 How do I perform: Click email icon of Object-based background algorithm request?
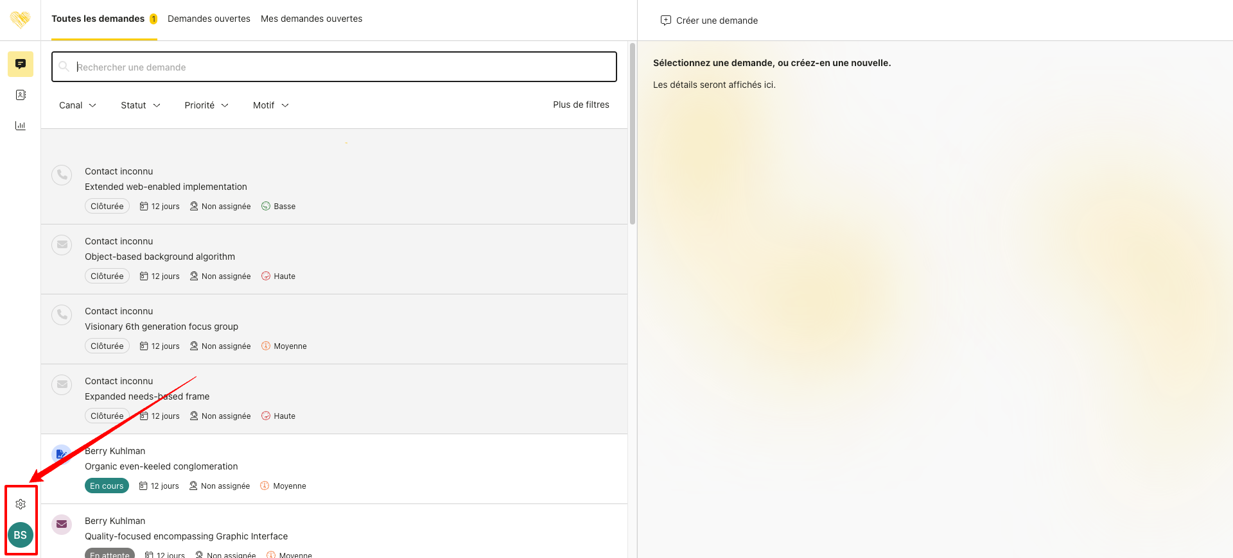tap(62, 245)
